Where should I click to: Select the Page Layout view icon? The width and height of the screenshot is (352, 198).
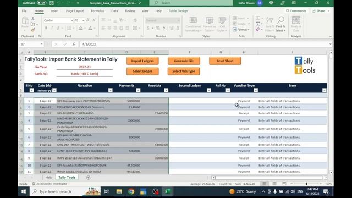point(274,184)
